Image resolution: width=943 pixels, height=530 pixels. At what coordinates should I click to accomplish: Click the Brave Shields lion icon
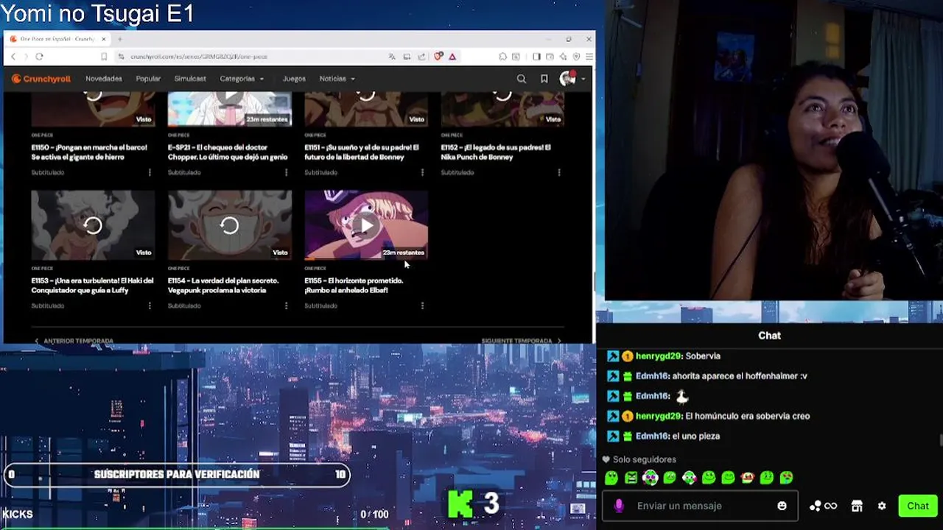[x=438, y=57]
